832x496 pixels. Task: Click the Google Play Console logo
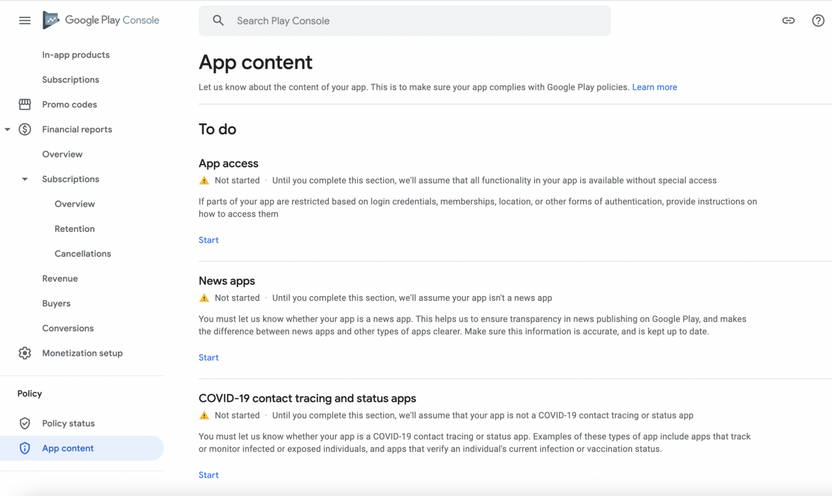(101, 20)
